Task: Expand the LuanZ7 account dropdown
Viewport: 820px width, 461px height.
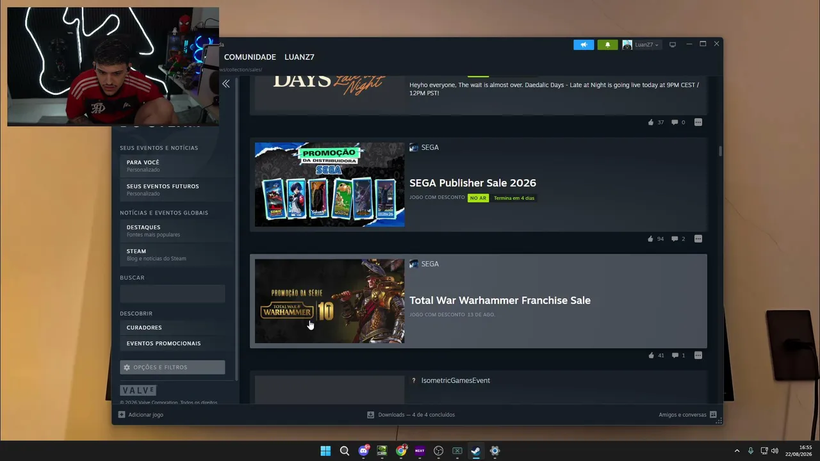Action: [646, 45]
